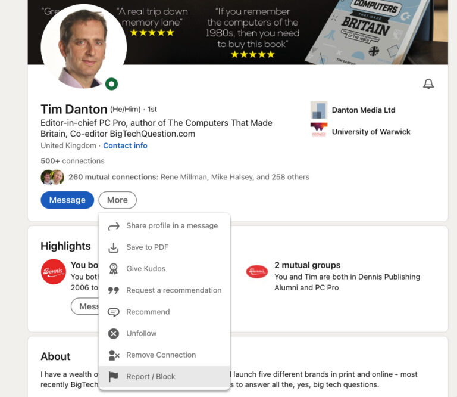This screenshot has width=457, height=397.
Task: Click the About section heading
Action: 55,356
